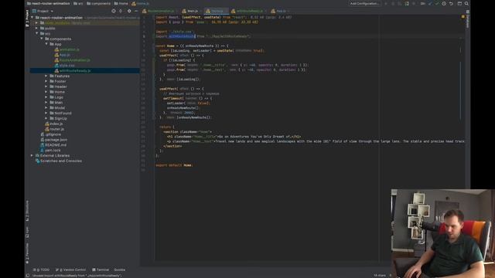
Task: Expand the Home folder in the tree
Action: [46, 92]
